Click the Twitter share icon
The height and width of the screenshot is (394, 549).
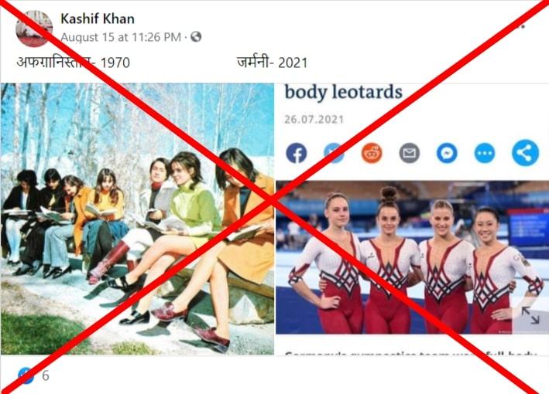coord(334,153)
